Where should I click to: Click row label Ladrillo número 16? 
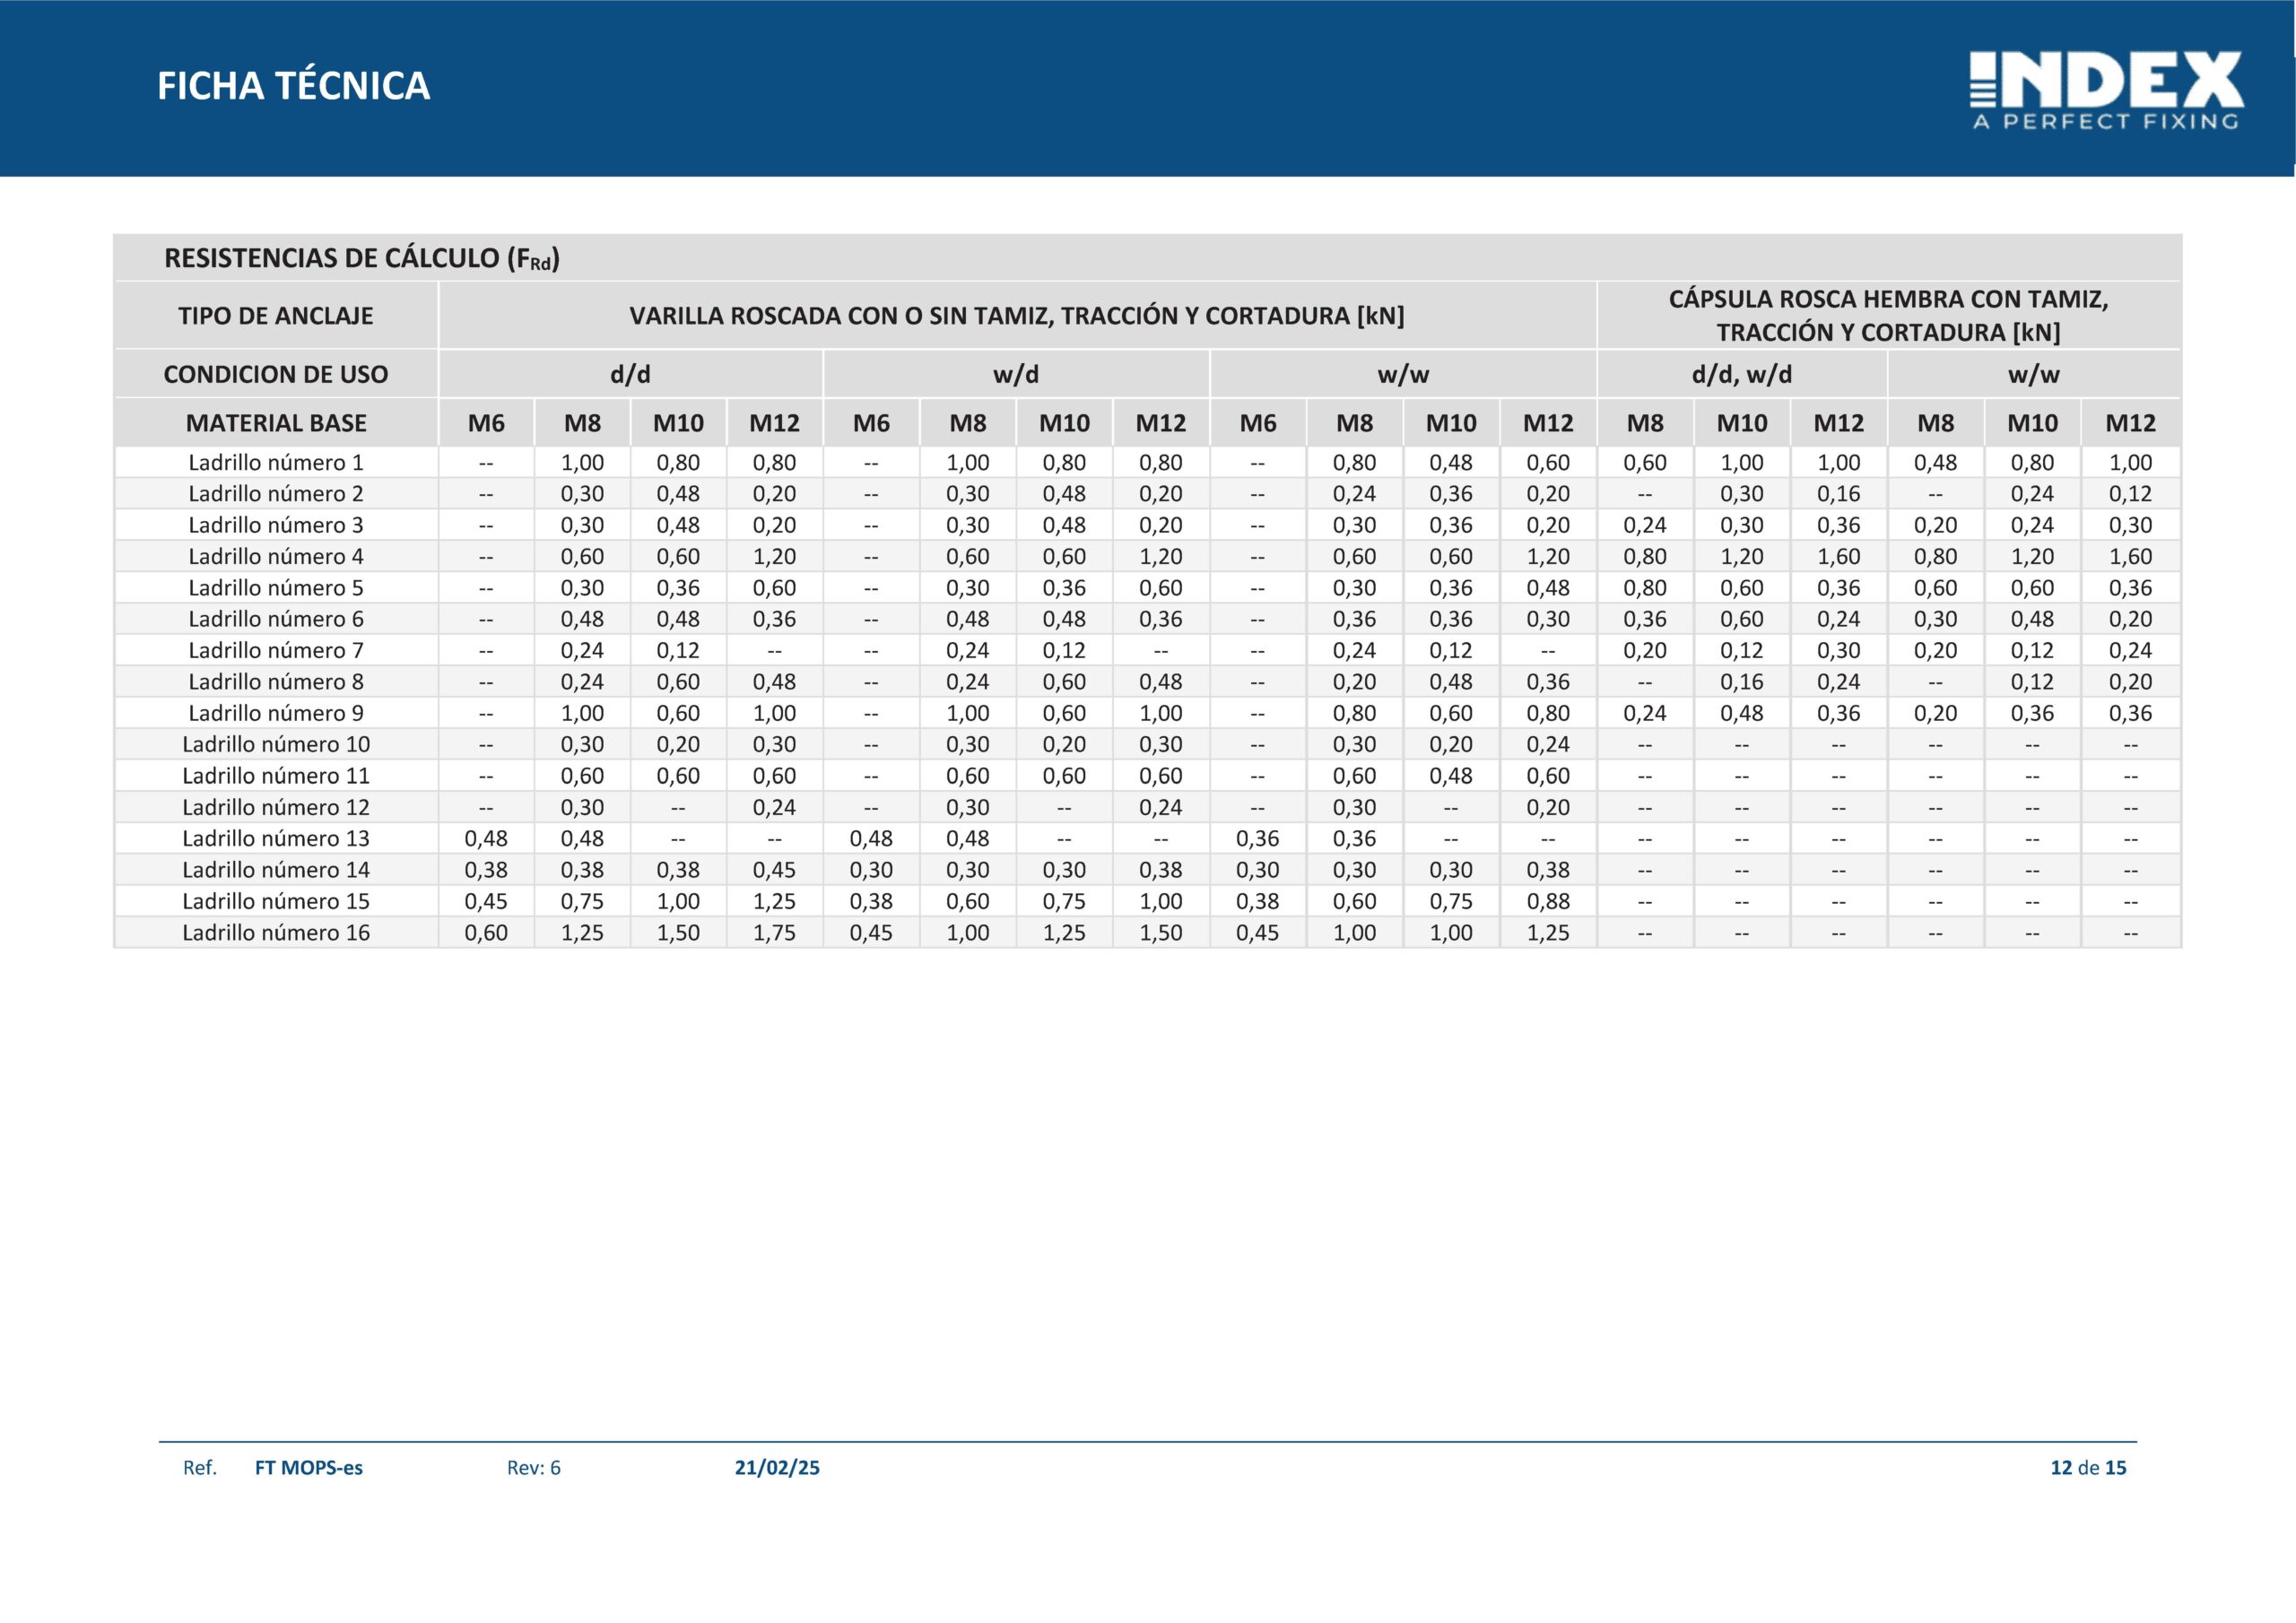pos(276,933)
